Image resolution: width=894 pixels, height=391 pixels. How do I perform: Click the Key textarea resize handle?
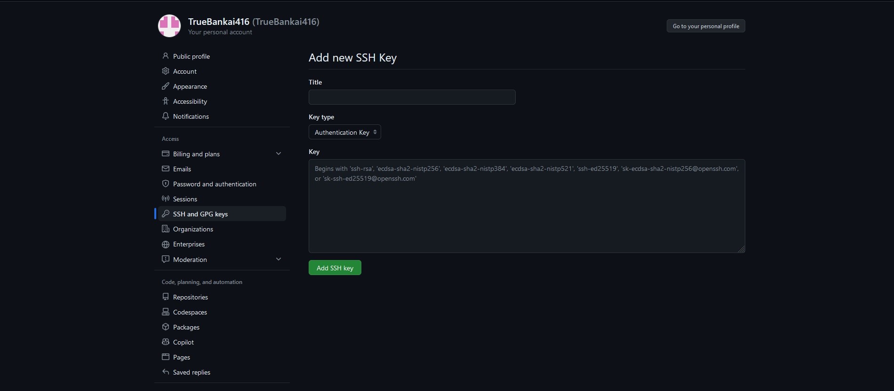point(742,249)
